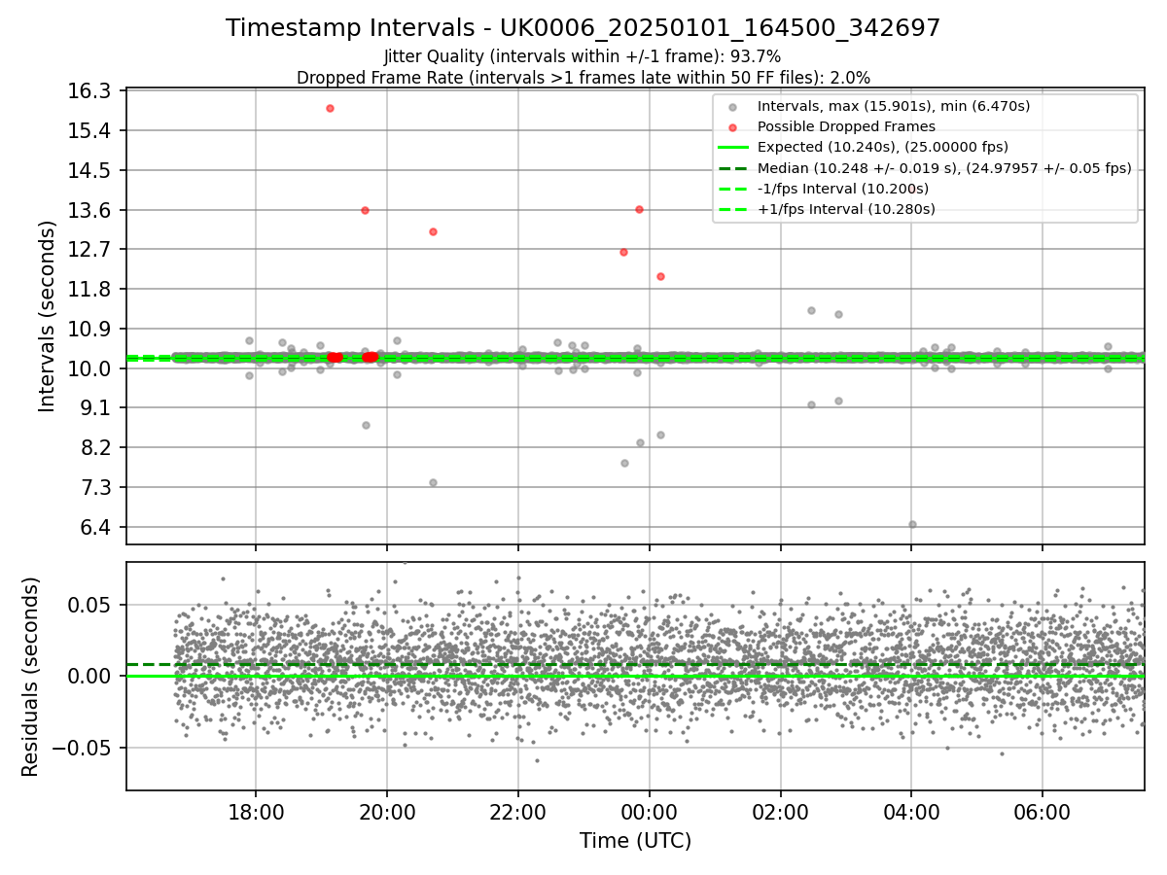Click the red point at about 13.1 seconds
Viewport: 1167px width, 875px height.
[x=433, y=231]
